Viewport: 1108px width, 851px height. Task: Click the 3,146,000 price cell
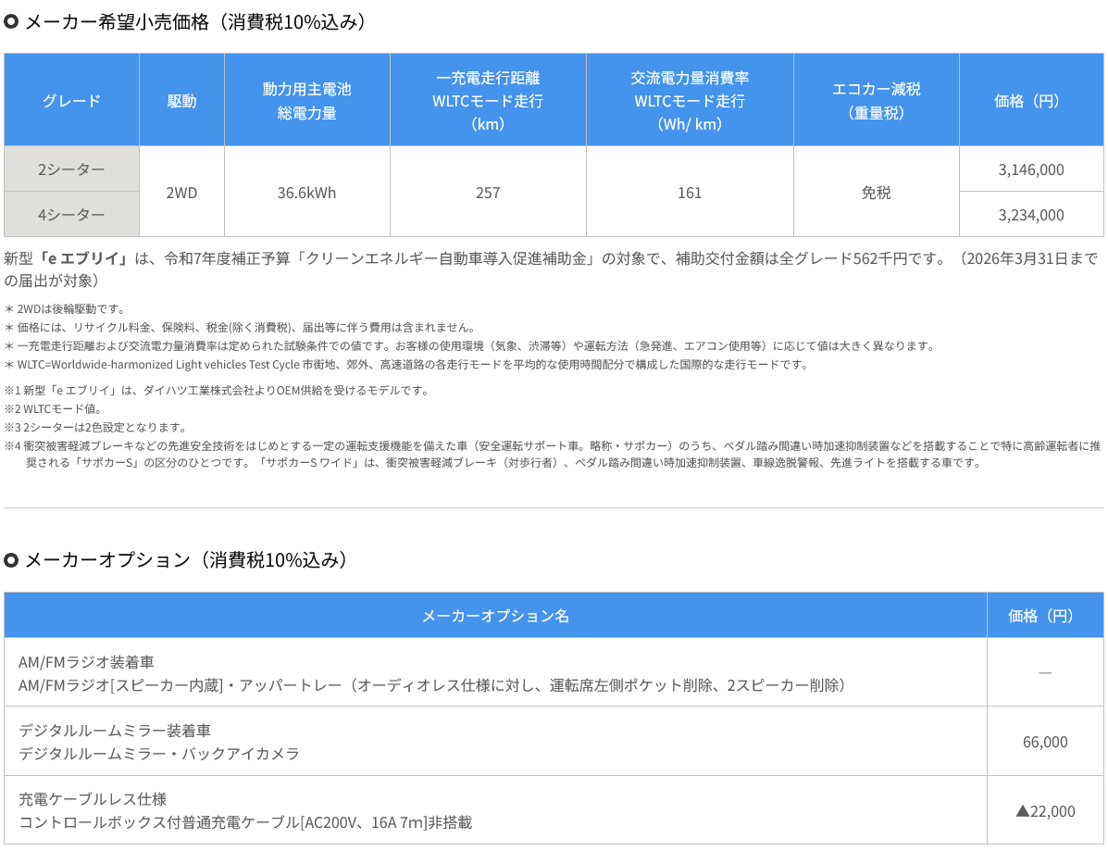(x=1031, y=169)
